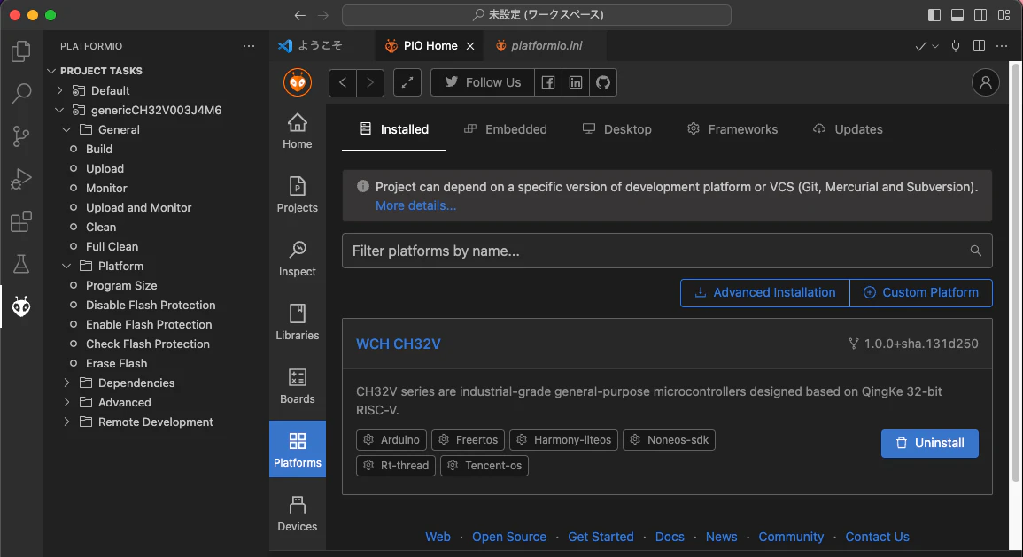Expand PIO Home to full view
Image resolution: width=1023 pixels, height=557 pixels.
[407, 83]
